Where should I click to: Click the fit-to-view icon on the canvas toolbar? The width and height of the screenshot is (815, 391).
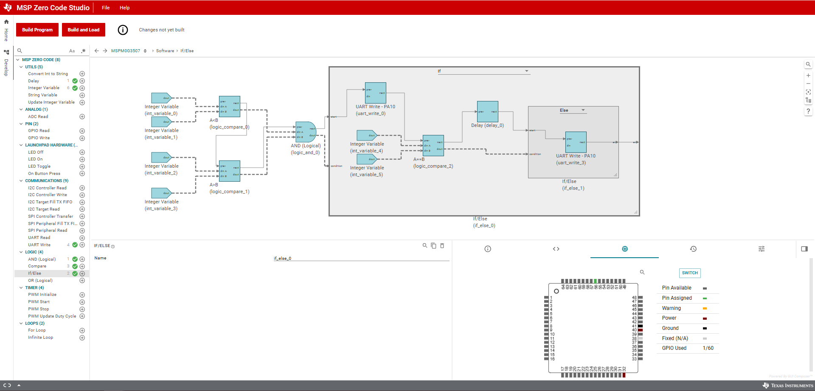click(x=808, y=92)
